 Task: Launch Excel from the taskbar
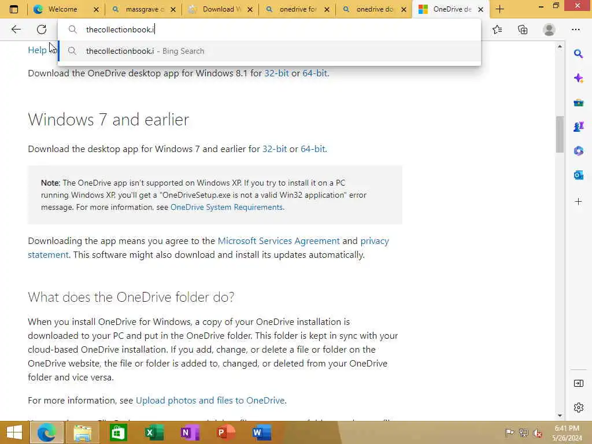coord(154,432)
